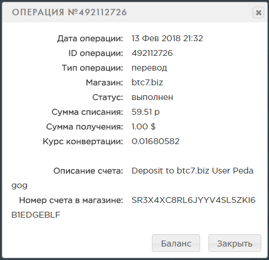Screen dimensions: 269x260
Task: Close the operation dialog with X icon
Action: coord(258,12)
